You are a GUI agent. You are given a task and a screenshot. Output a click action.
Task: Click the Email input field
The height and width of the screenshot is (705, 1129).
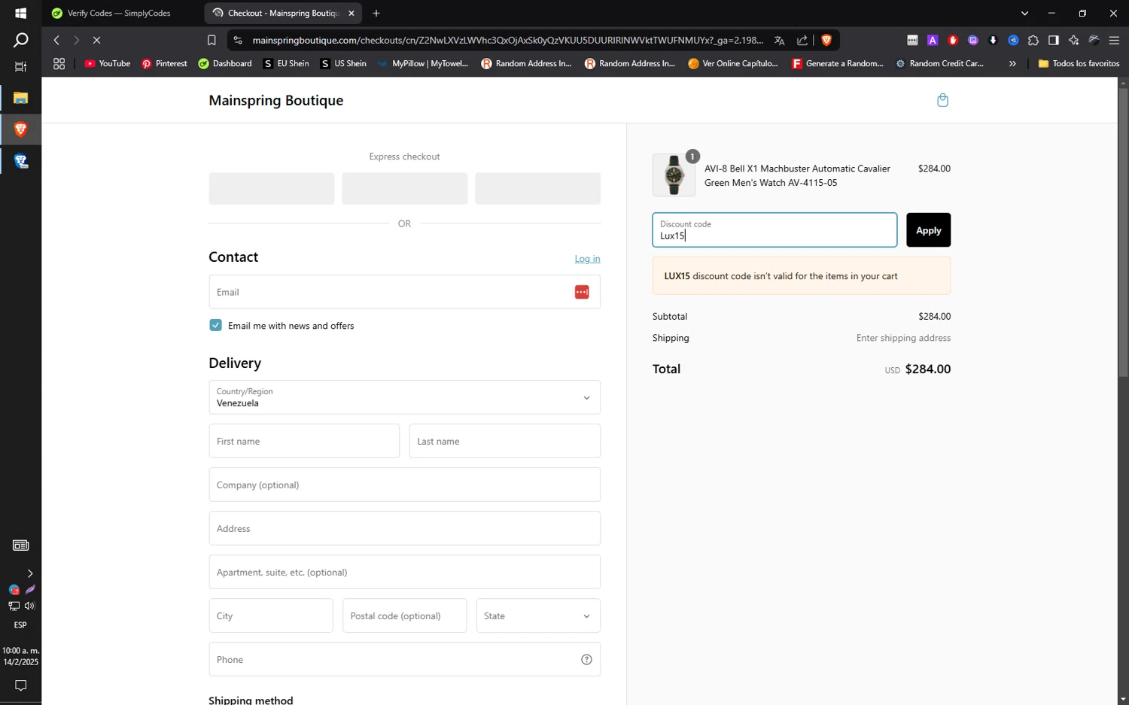404,292
